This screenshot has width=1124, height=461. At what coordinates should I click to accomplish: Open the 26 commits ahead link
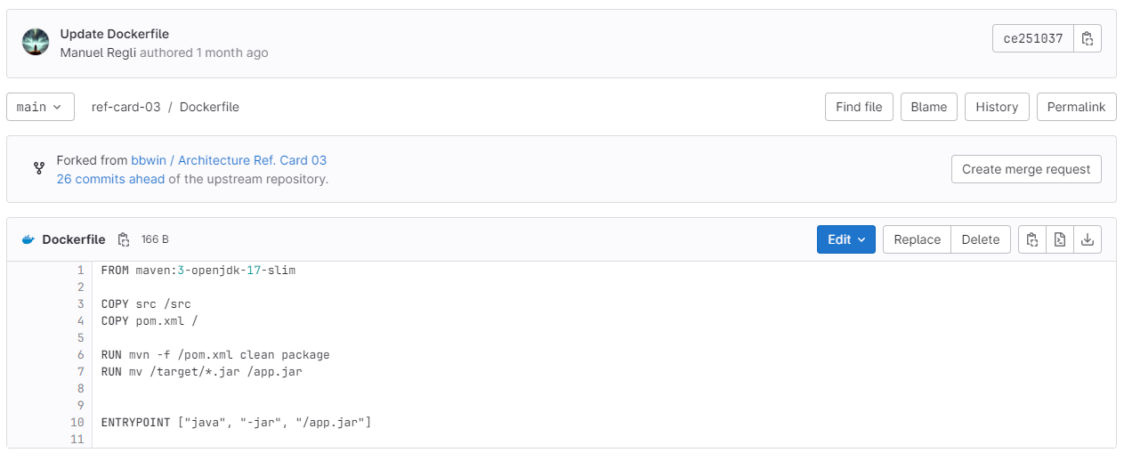(110, 179)
